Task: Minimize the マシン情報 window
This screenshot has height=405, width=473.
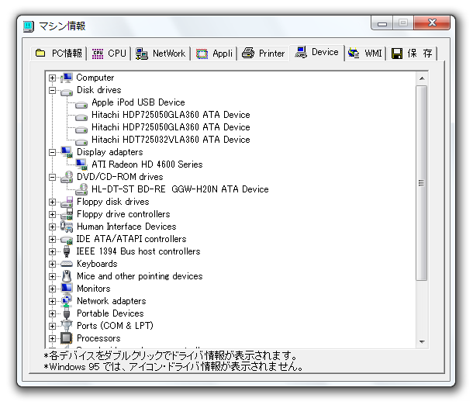Action: tap(382, 23)
